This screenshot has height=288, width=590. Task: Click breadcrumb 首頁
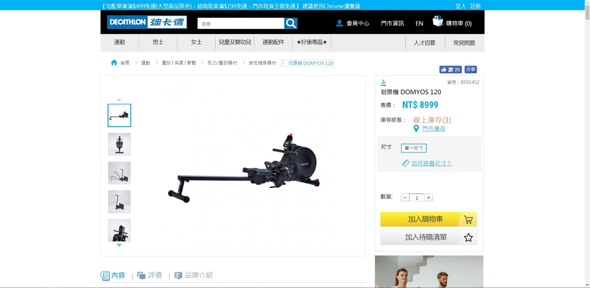pyautogui.click(x=125, y=63)
